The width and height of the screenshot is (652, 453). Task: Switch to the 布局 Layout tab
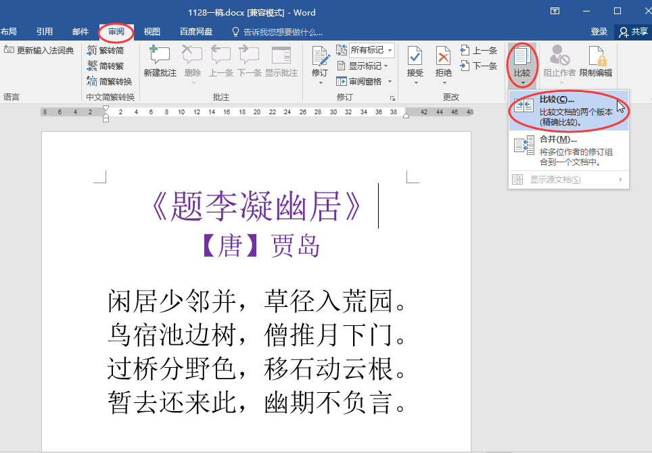pyautogui.click(x=9, y=32)
